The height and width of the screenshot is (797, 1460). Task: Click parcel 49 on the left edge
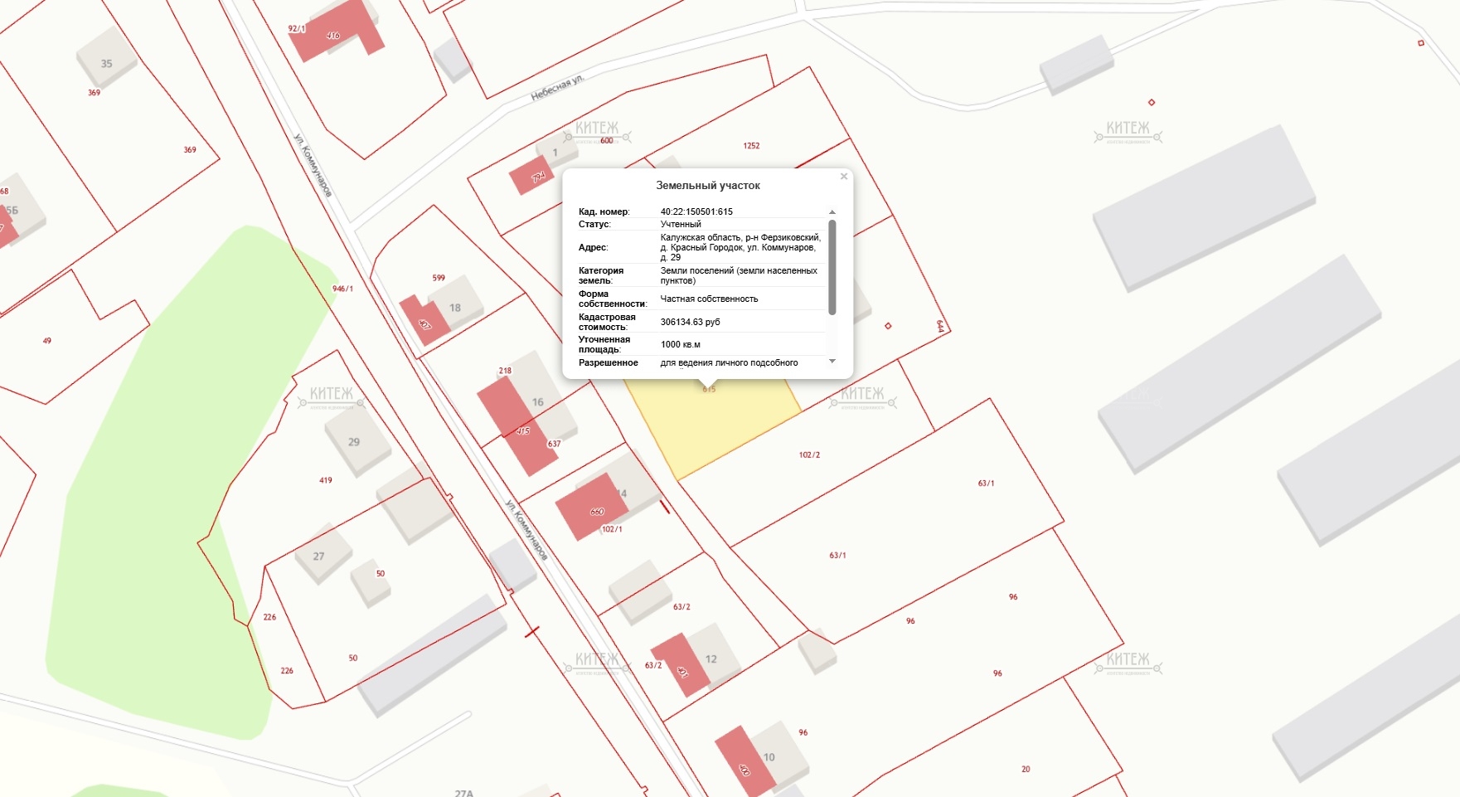tap(46, 341)
